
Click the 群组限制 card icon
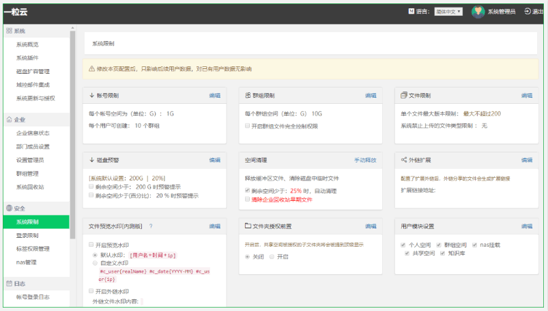tap(248, 95)
